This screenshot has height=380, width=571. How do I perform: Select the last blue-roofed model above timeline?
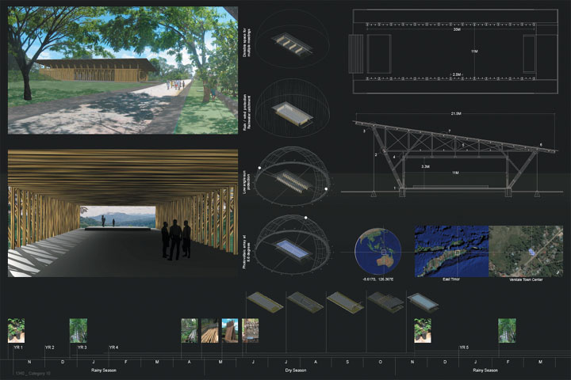(421, 302)
